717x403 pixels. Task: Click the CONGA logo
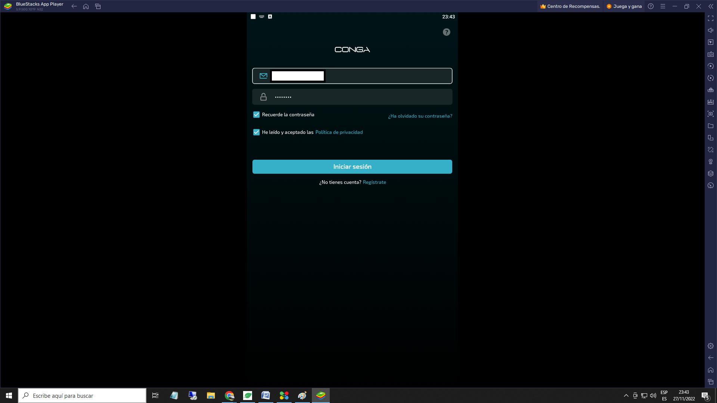pyautogui.click(x=352, y=50)
